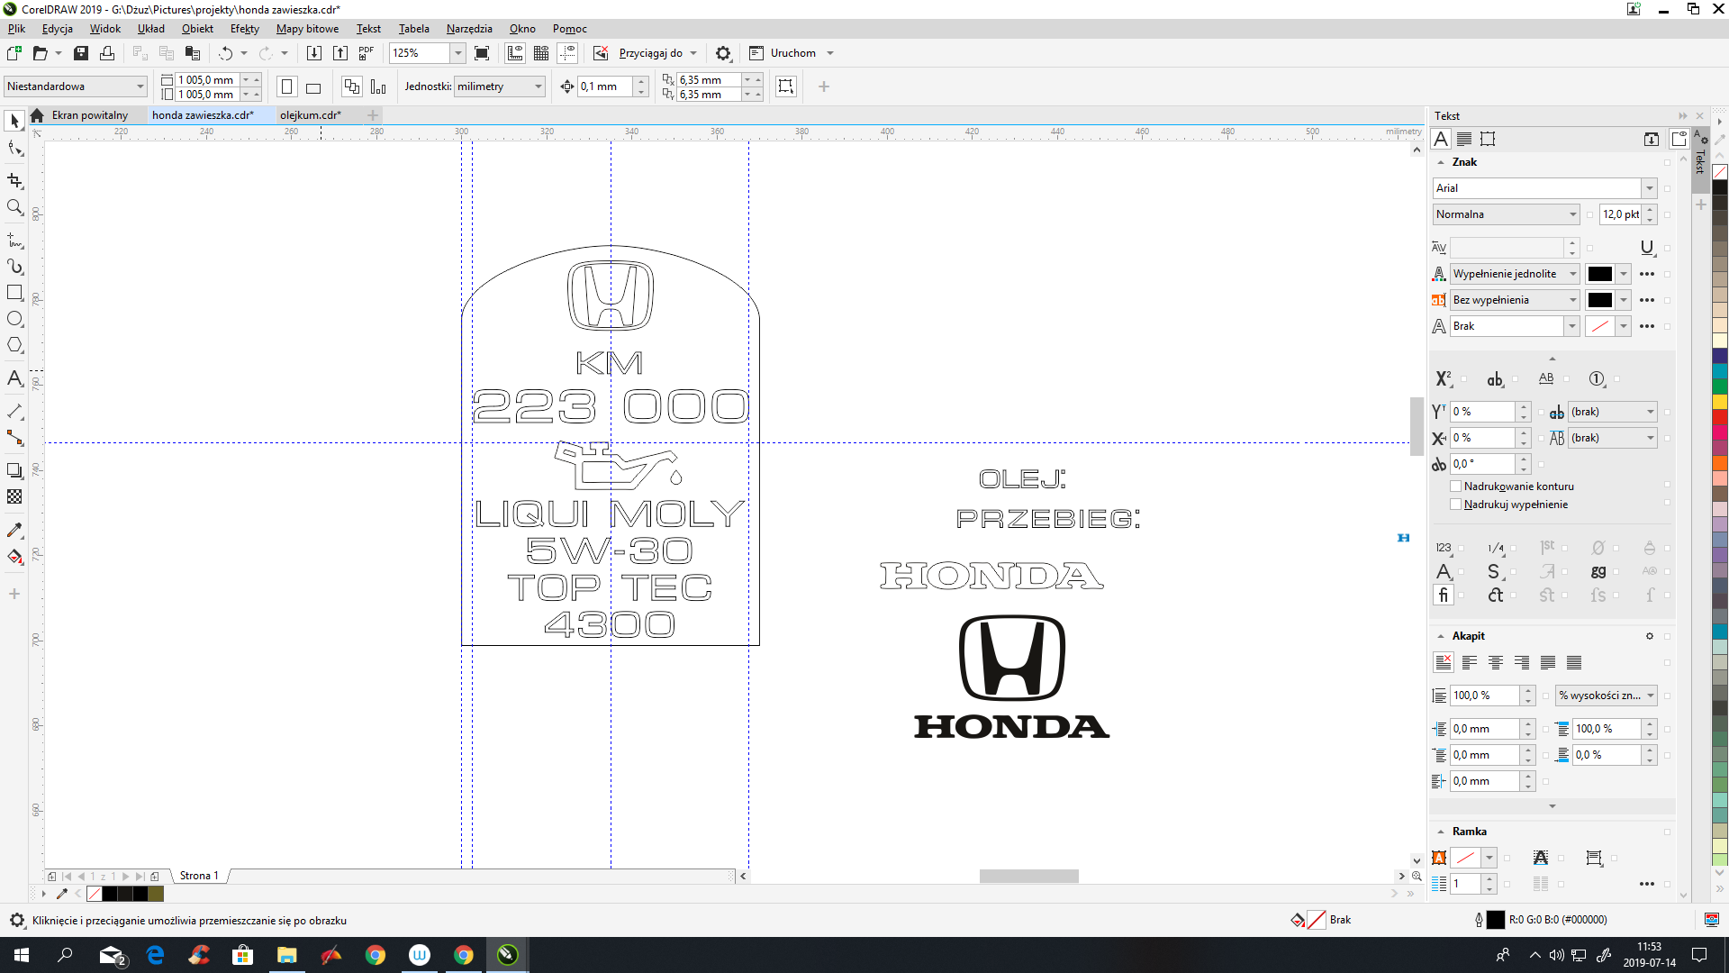Open Options gear in toolbar
1729x973 pixels.
point(723,53)
